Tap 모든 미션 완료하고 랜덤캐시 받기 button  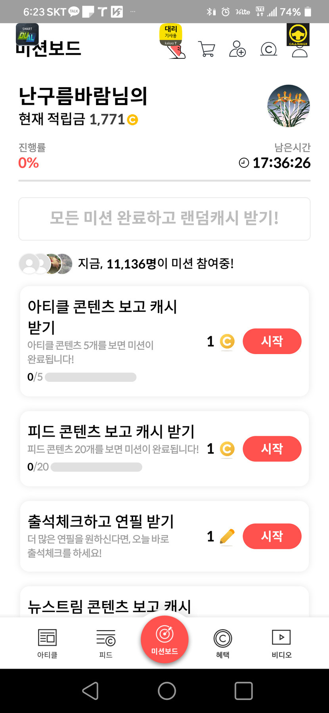coord(164,218)
